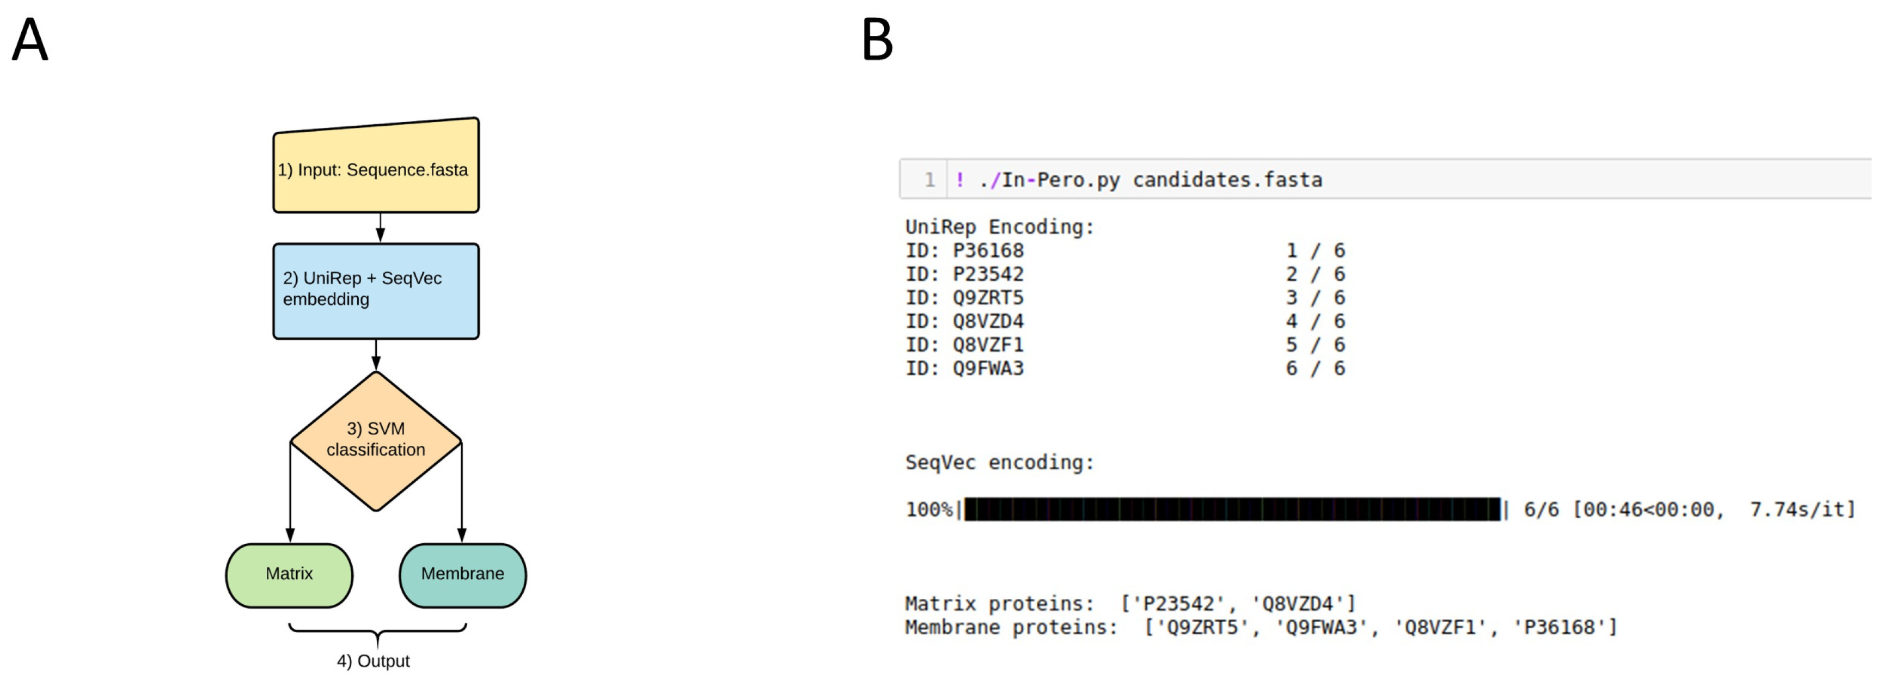Click the panel A letter label
This screenshot has height=687, width=1889.
click(30, 40)
